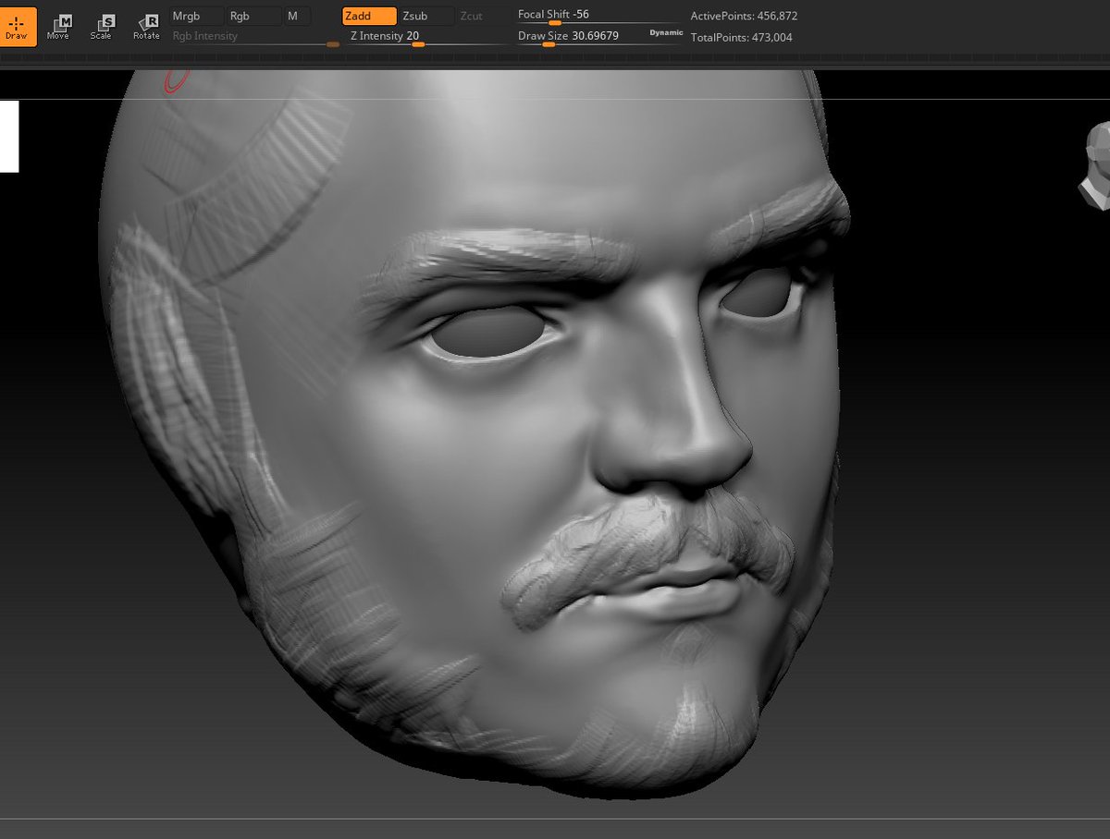Click the Focal Shift slider
The image size is (1110, 839).
[x=599, y=16]
